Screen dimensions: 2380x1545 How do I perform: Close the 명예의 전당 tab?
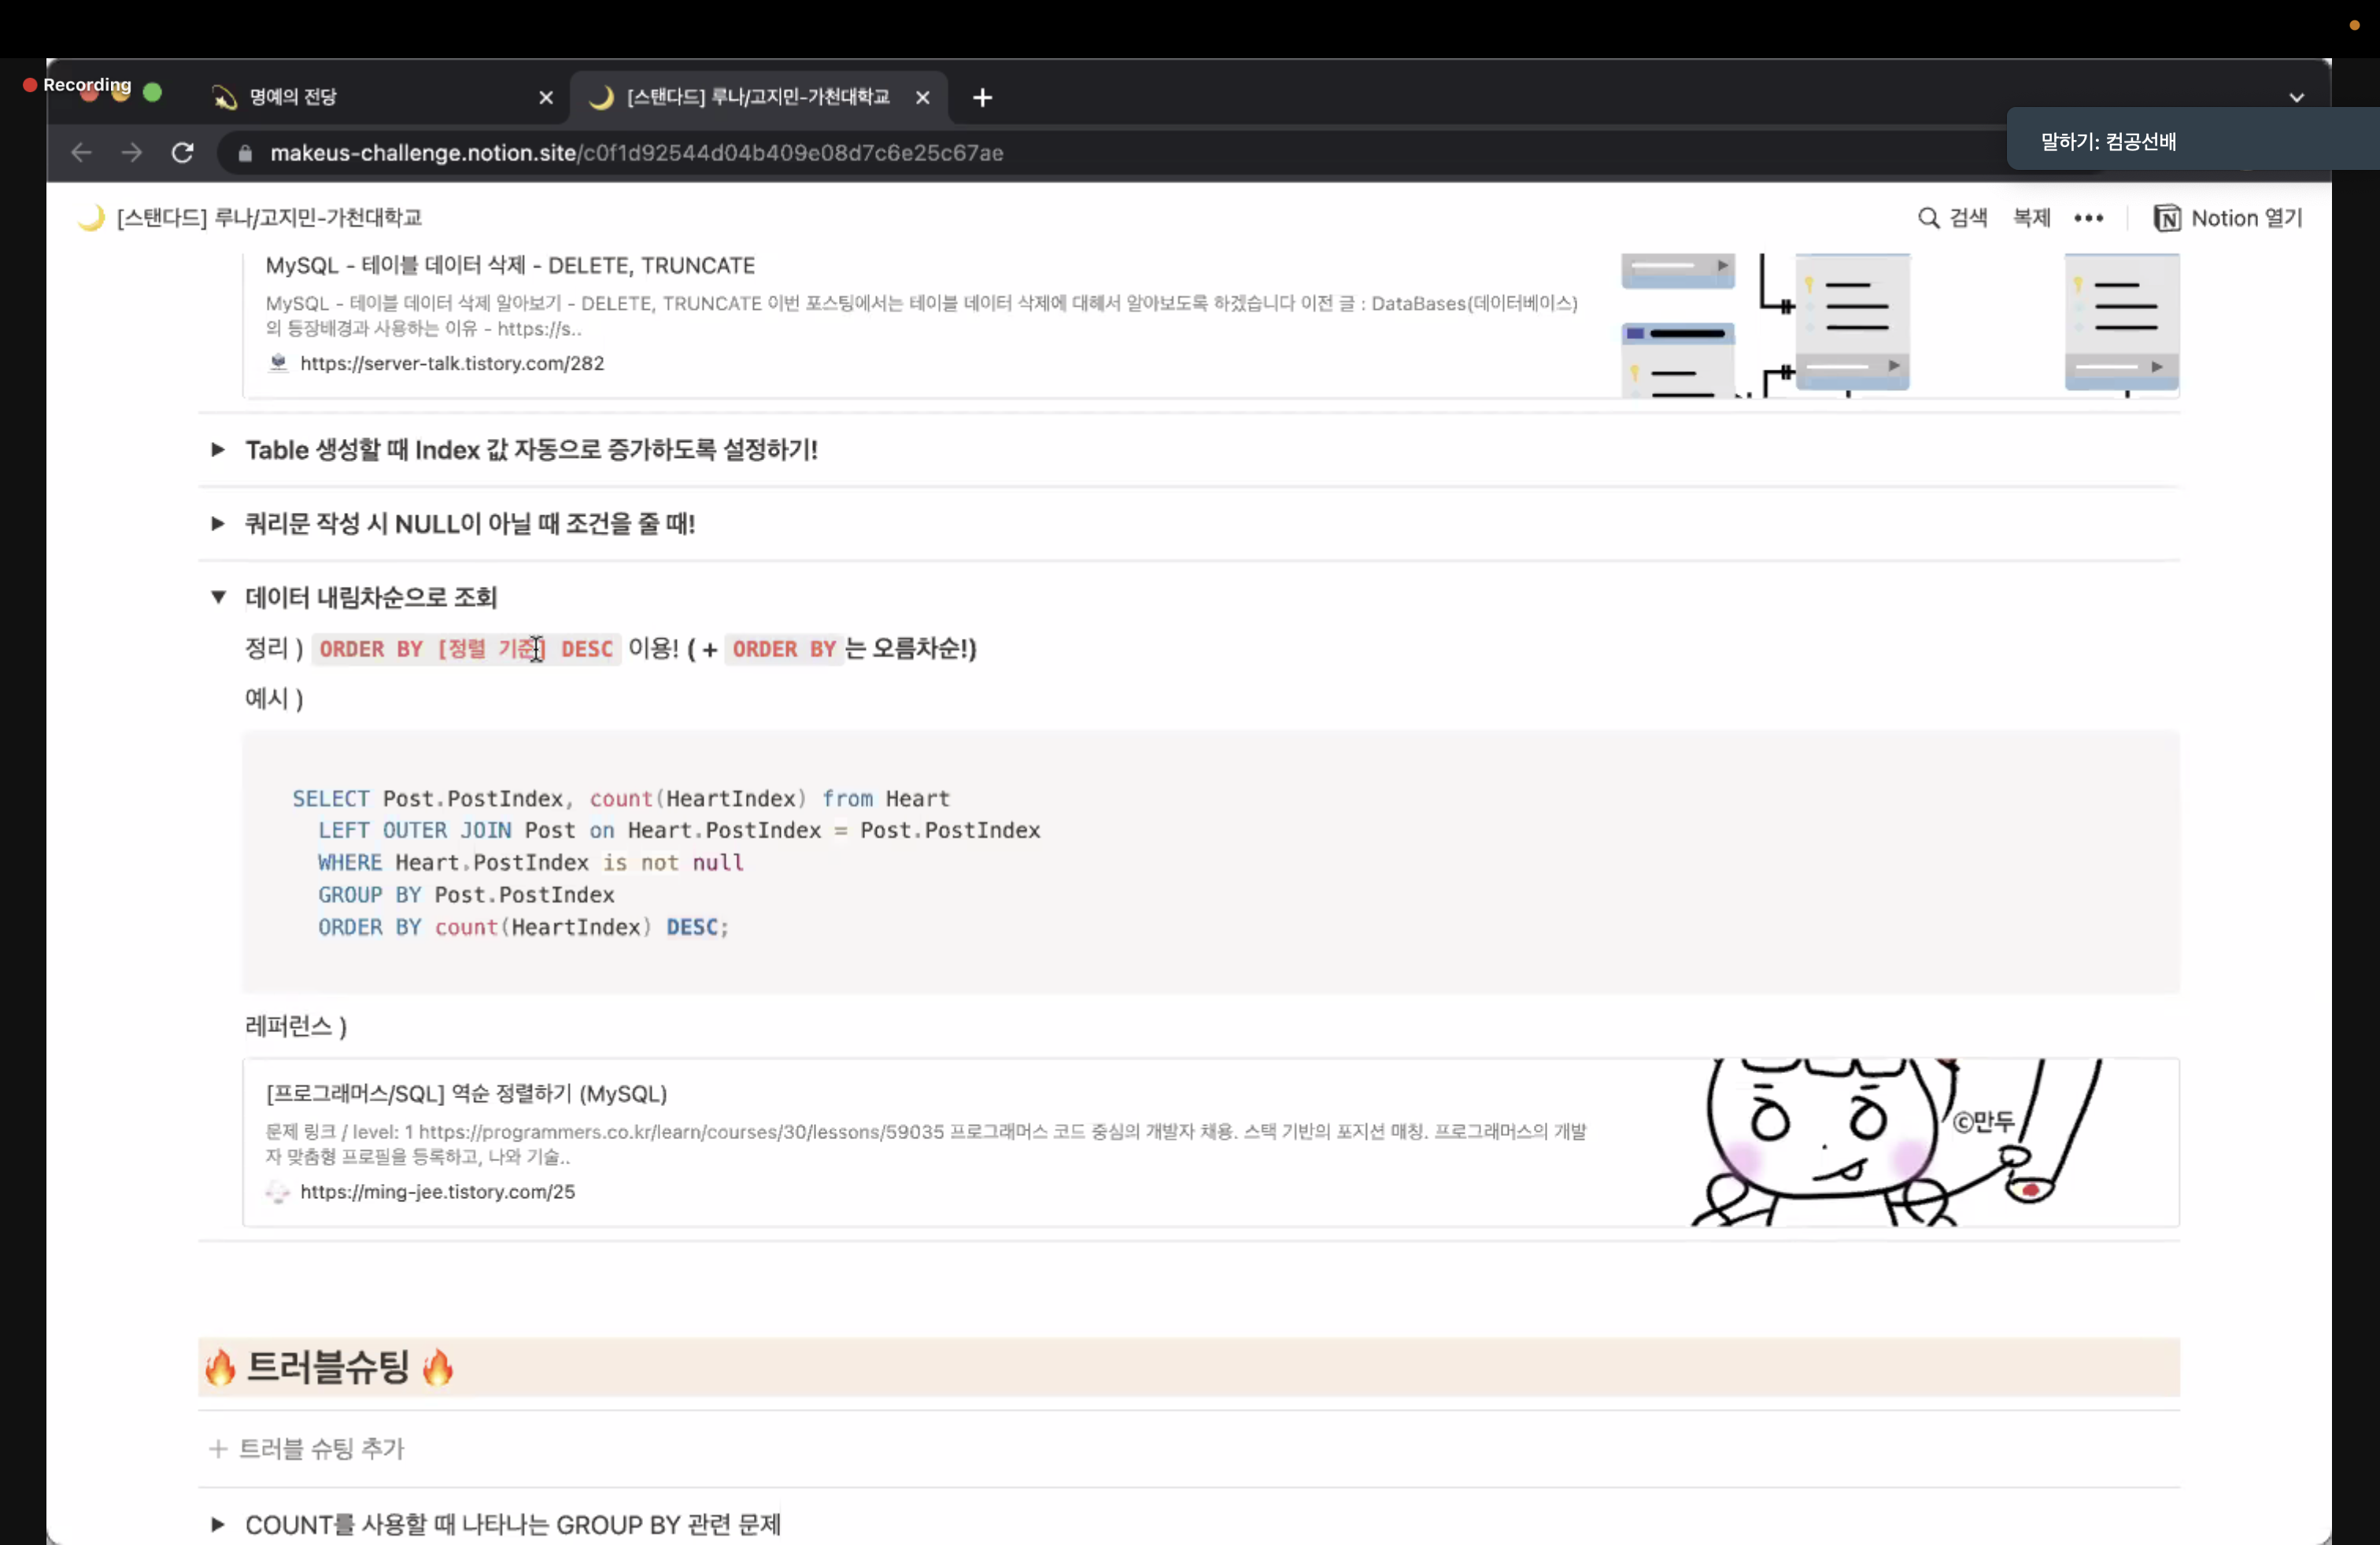(x=546, y=97)
